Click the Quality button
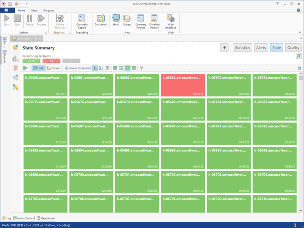Image resolution: width=304 pixels, height=228 pixels. [x=293, y=47]
